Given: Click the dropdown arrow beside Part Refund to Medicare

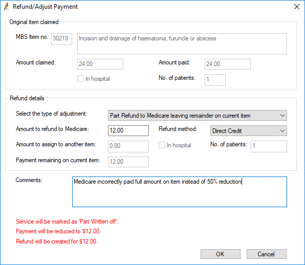Looking at the screenshot, I should (x=282, y=116).
